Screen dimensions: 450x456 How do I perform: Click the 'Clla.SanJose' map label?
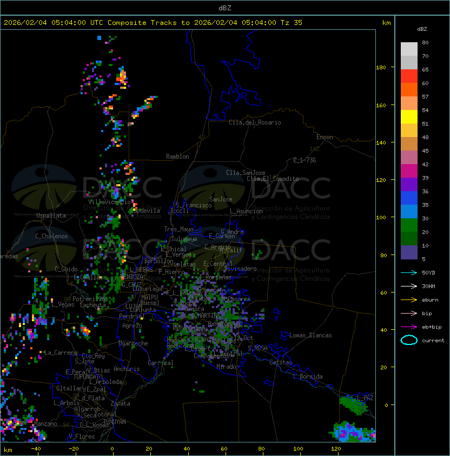tap(246, 173)
